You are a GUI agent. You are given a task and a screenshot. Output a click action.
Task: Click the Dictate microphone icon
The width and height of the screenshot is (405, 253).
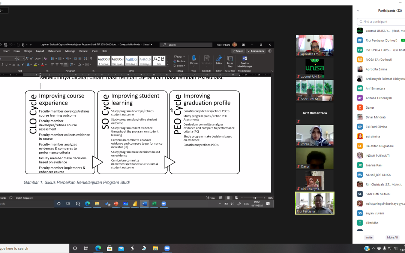click(x=193, y=58)
